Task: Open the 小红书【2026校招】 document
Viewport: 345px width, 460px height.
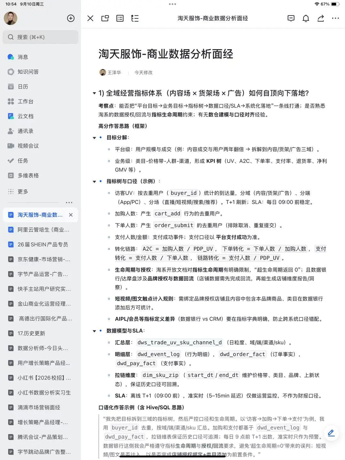Action: 41,378
